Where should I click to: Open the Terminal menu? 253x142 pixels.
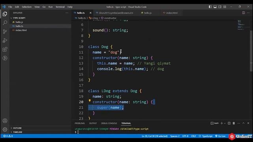point(60,7)
